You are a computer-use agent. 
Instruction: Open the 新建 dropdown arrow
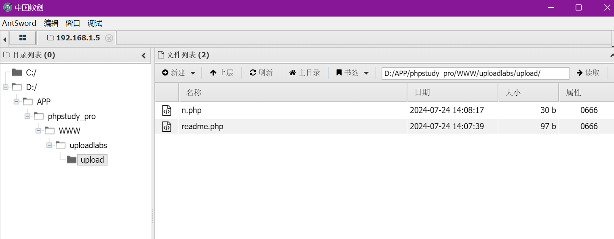point(193,73)
